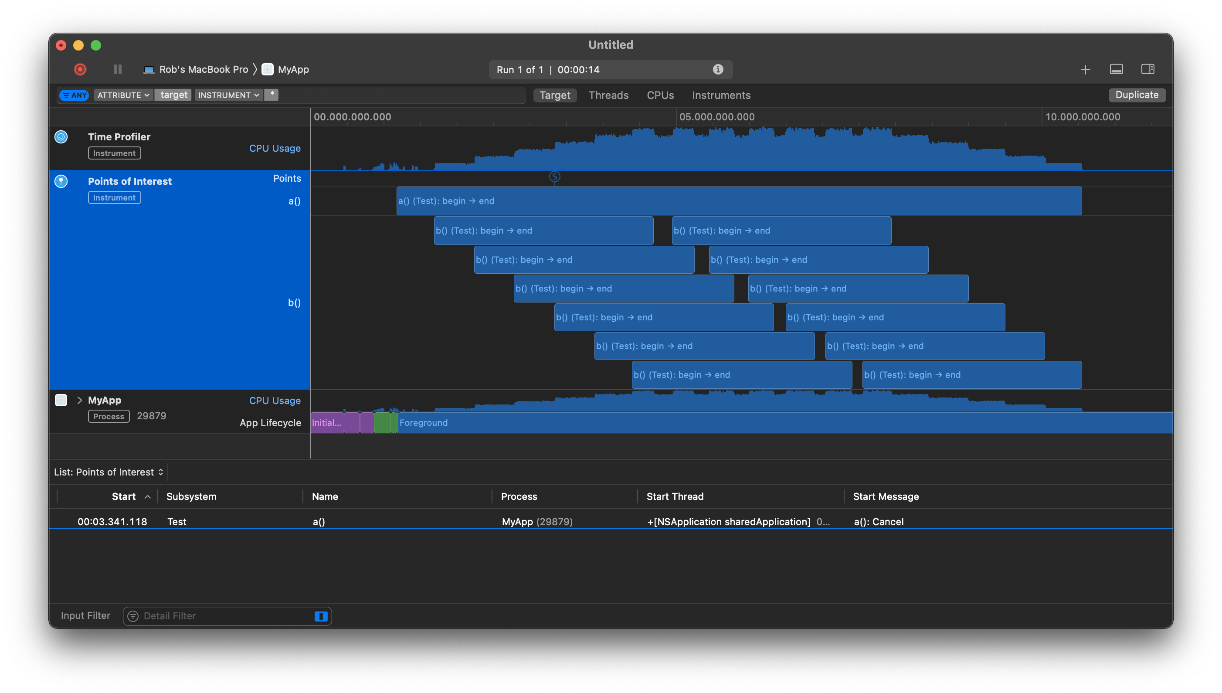Click the Time Profiler instrument icon

click(x=61, y=137)
